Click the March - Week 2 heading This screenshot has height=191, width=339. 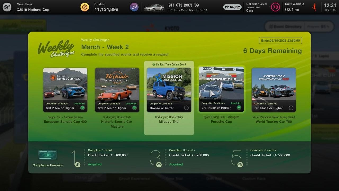105,47
